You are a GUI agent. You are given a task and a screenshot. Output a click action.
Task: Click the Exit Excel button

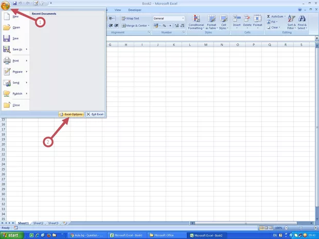95,114
